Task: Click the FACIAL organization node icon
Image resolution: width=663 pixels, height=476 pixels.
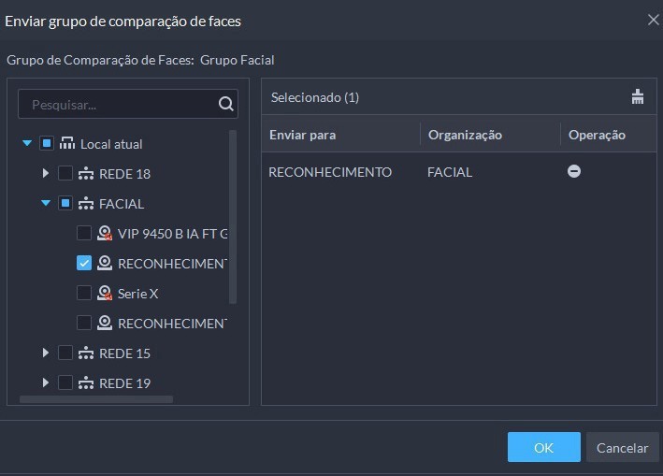Action: (x=86, y=203)
